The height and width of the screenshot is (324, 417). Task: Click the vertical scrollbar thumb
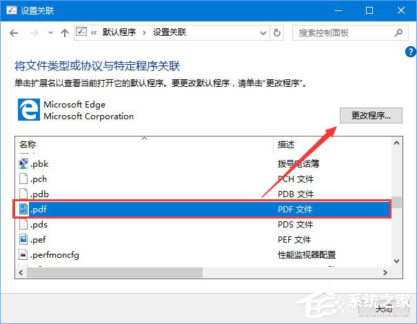click(397, 202)
